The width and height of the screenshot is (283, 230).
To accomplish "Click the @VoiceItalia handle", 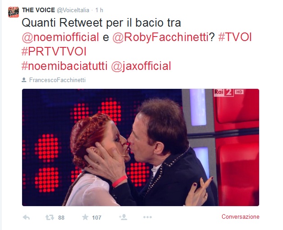I will coord(73,10).
